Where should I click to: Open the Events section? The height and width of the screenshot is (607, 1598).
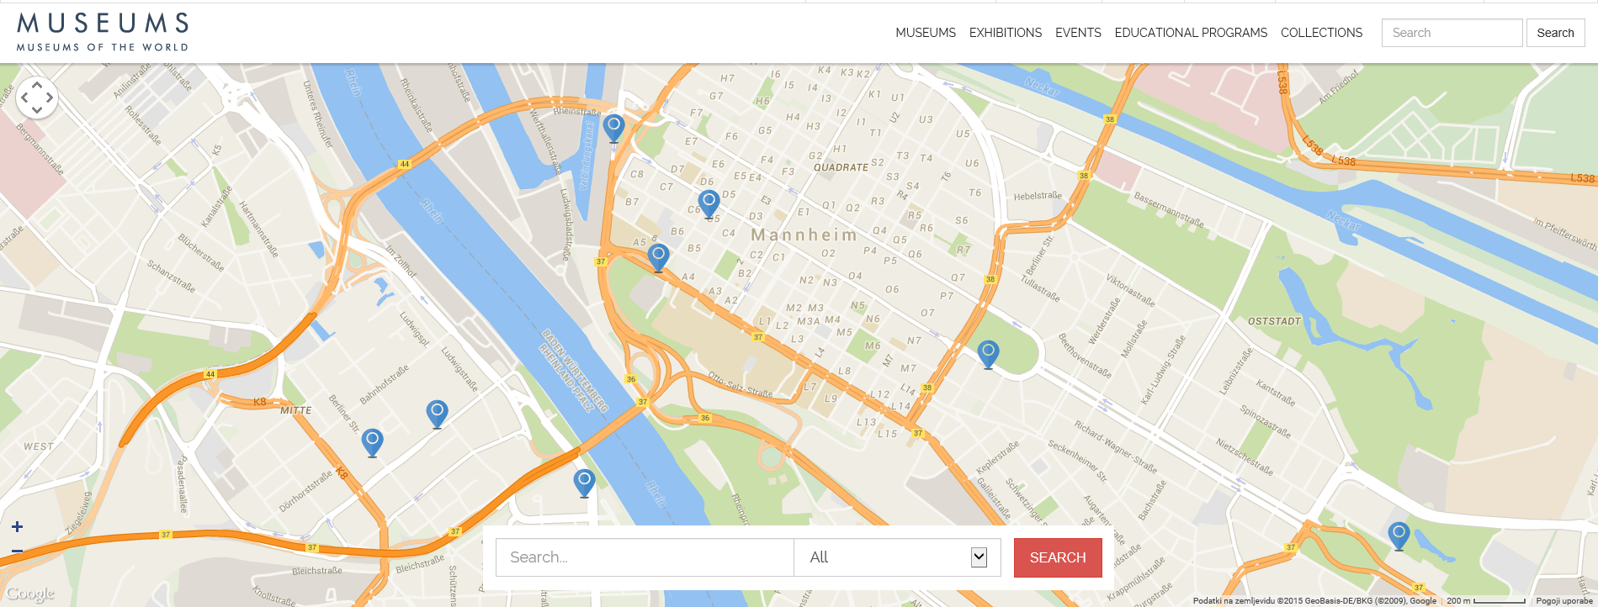pyautogui.click(x=1078, y=33)
